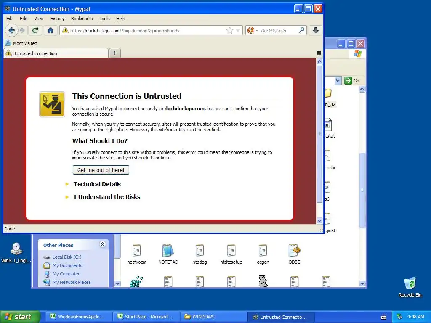
Task: Open Explorer address bar dropdown arrow
Action: coord(338,81)
